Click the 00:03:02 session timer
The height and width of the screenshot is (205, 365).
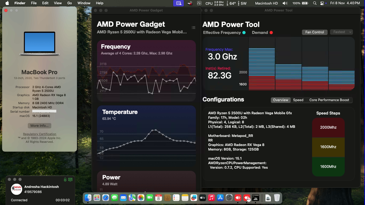click(63, 200)
